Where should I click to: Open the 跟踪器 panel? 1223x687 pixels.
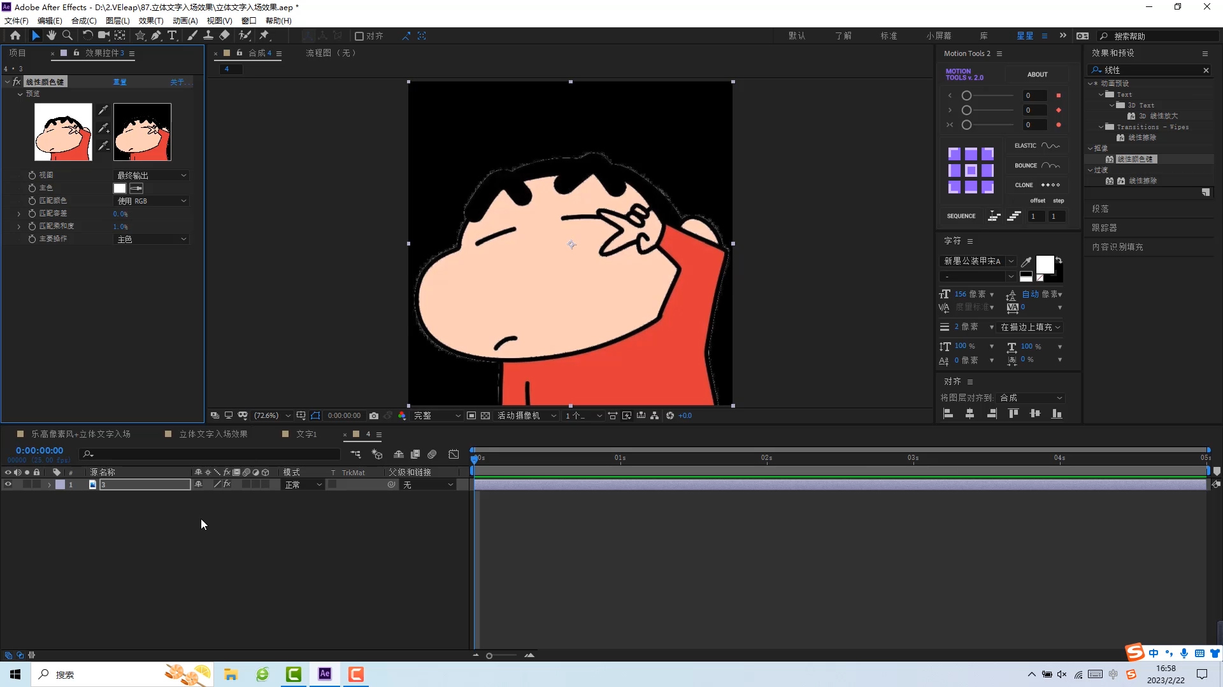pyautogui.click(x=1104, y=228)
